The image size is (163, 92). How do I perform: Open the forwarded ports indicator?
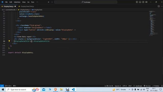coord(15,86)
